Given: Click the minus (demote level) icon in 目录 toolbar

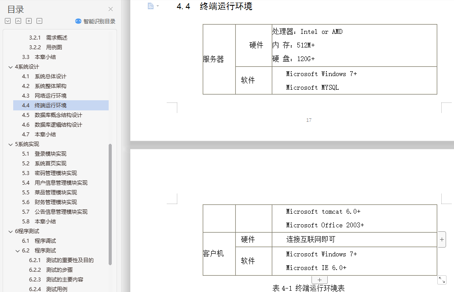Looking at the screenshot, I should 40,21.
